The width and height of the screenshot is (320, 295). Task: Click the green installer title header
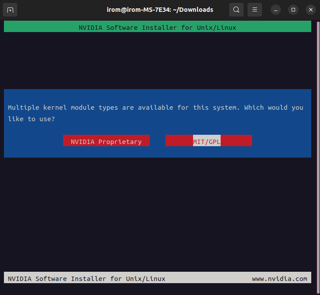[x=157, y=26]
